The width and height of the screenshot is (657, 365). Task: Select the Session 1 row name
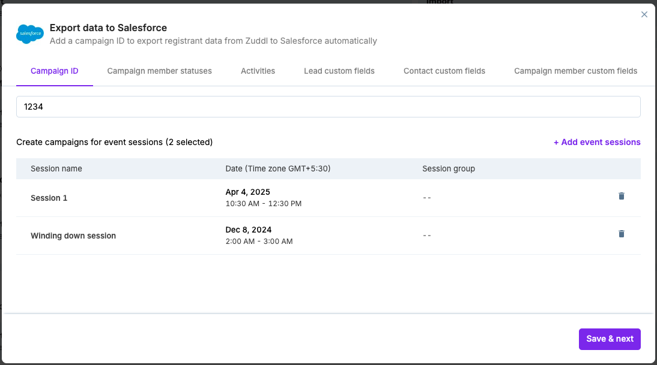point(49,198)
